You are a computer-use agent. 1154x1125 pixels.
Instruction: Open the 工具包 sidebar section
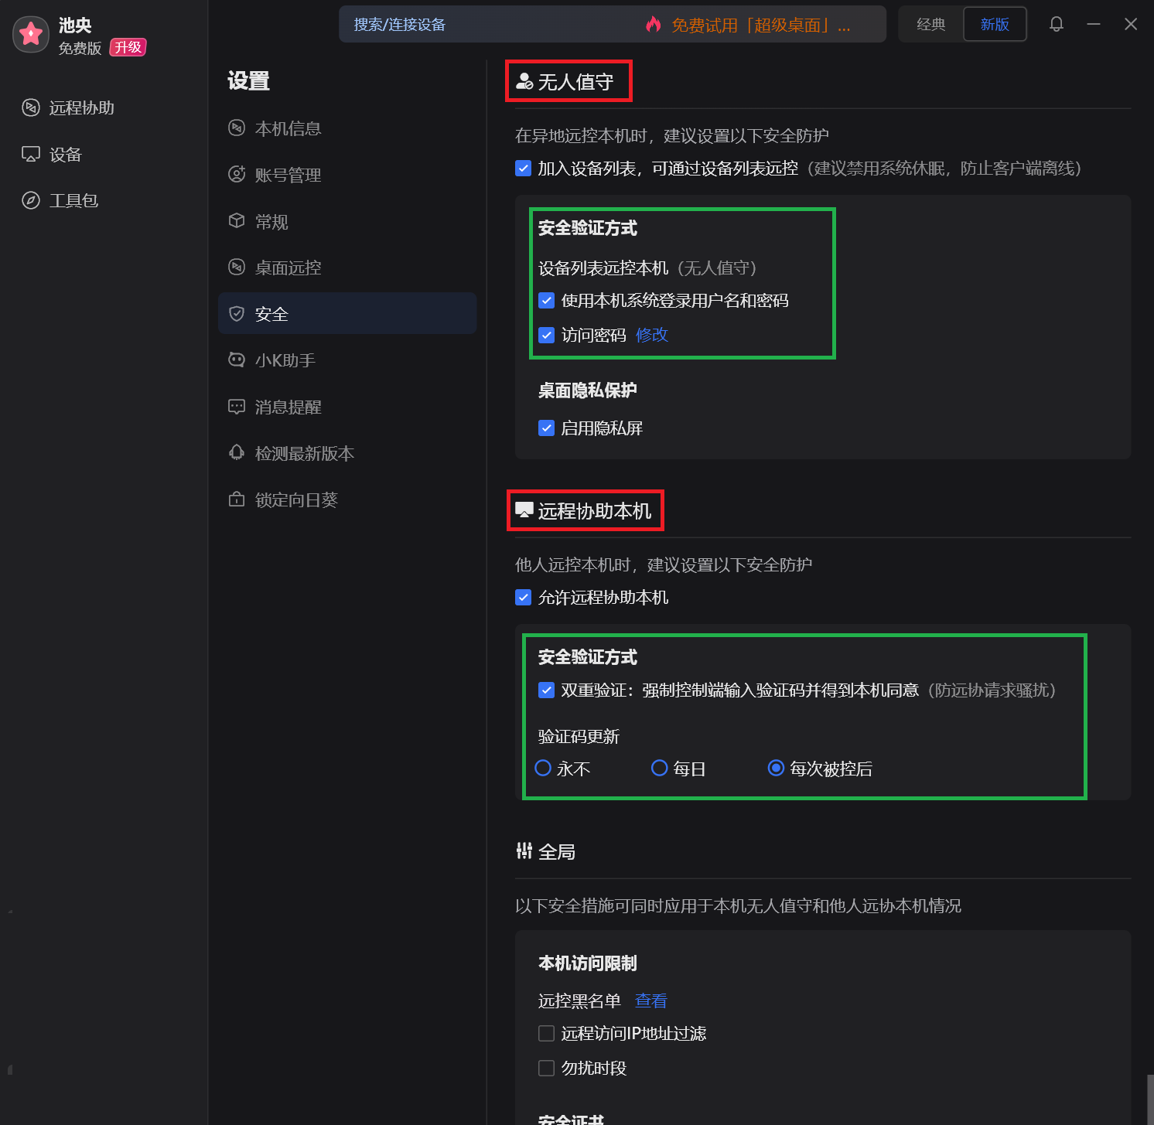(x=73, y=200)
